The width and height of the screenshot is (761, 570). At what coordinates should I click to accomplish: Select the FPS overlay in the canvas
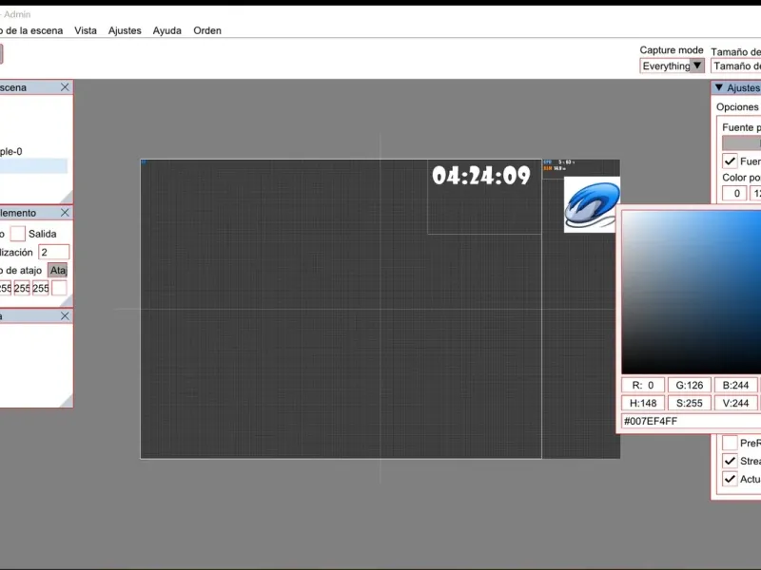[x=559, y=165]
